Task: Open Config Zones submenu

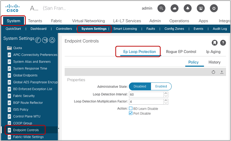Action: (x=174, y=29)
